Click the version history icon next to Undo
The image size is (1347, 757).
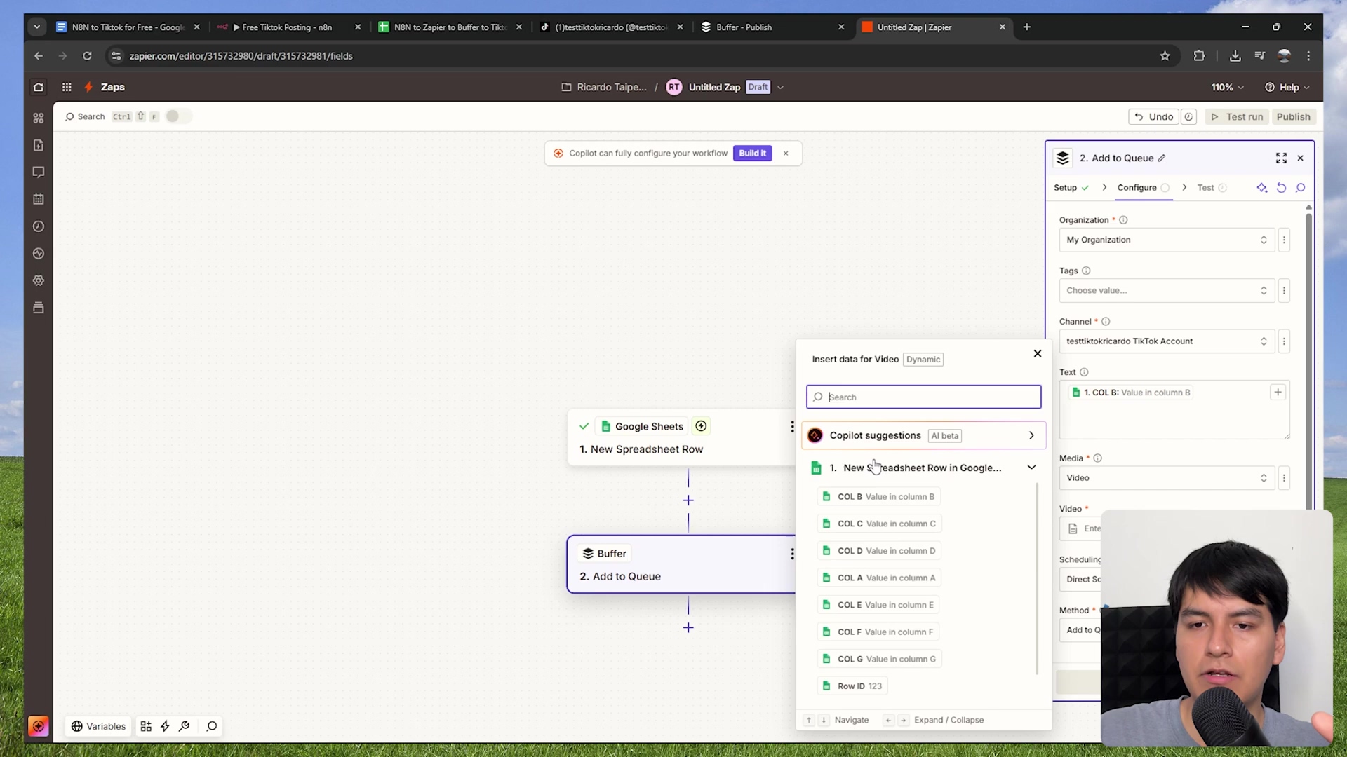(x=1188, y=116)
